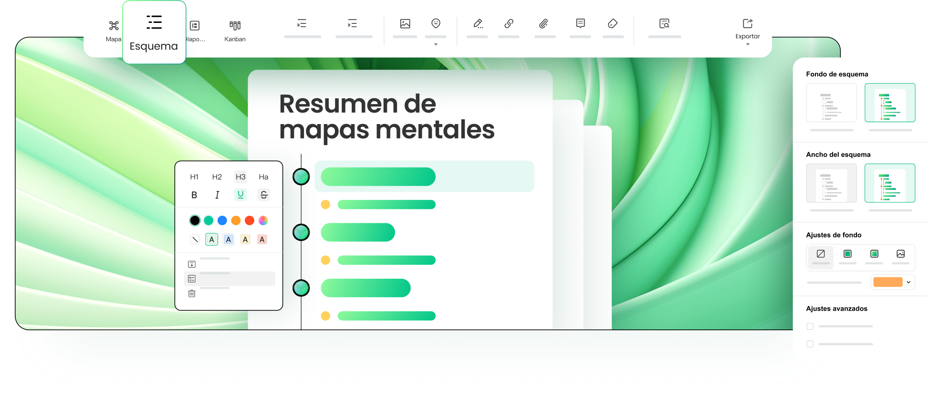Image resolution: width=929 pixels, height=398 pixels.
Task: Open the multicolor custom color picker
Action: point(263,220)
